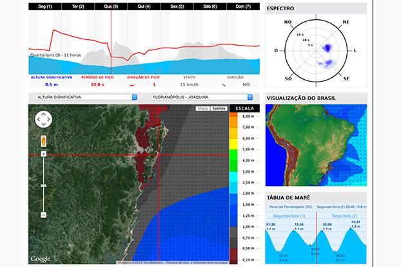The width and height of the screenshot is (401, 267).
Task: Select the Seg (1) day tab
Action: pyautogui.click(x=45, y=6)
